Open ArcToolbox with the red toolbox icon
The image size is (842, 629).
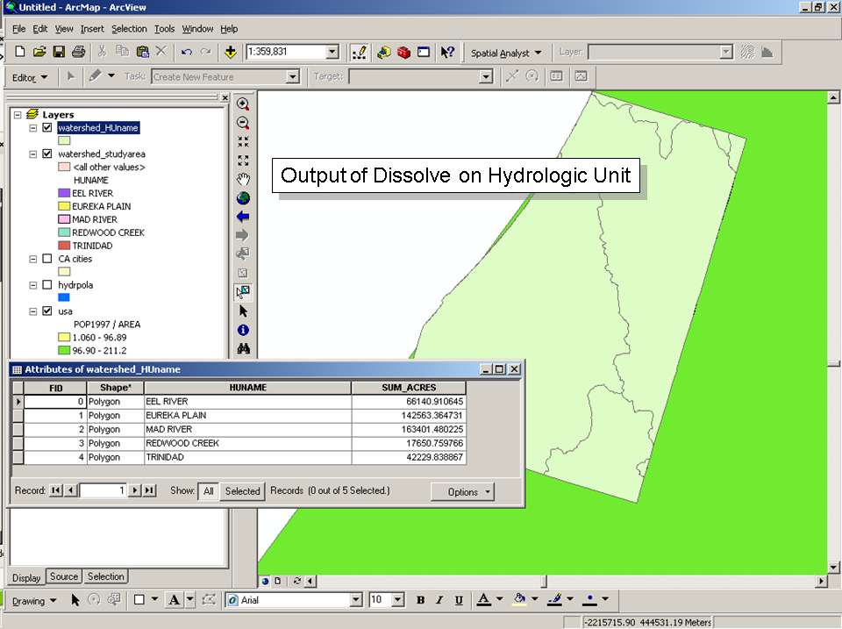(403, 52)
